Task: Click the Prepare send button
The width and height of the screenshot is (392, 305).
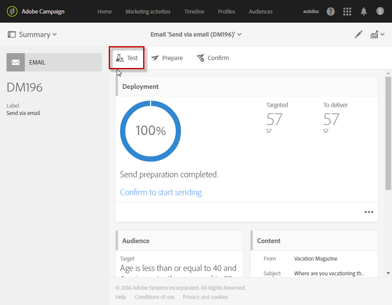Action: pyautogui.click(x=167, y=58)
